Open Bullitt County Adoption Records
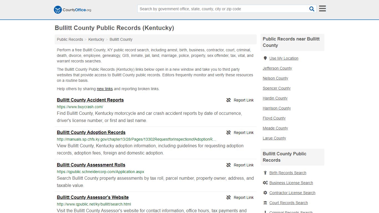The width and height of the screenshot is (379, 213). coord(91,133)
